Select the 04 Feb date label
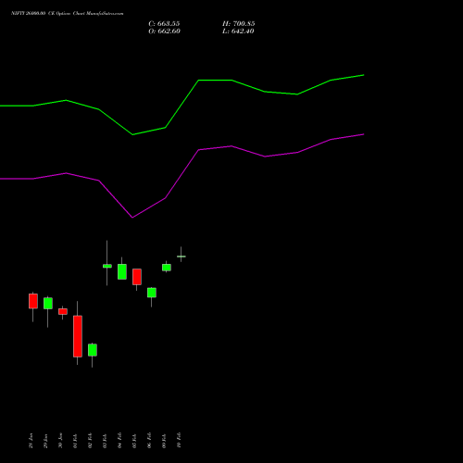Image resolution: width=463 pixels, height=463 pixels. [119, 441]
